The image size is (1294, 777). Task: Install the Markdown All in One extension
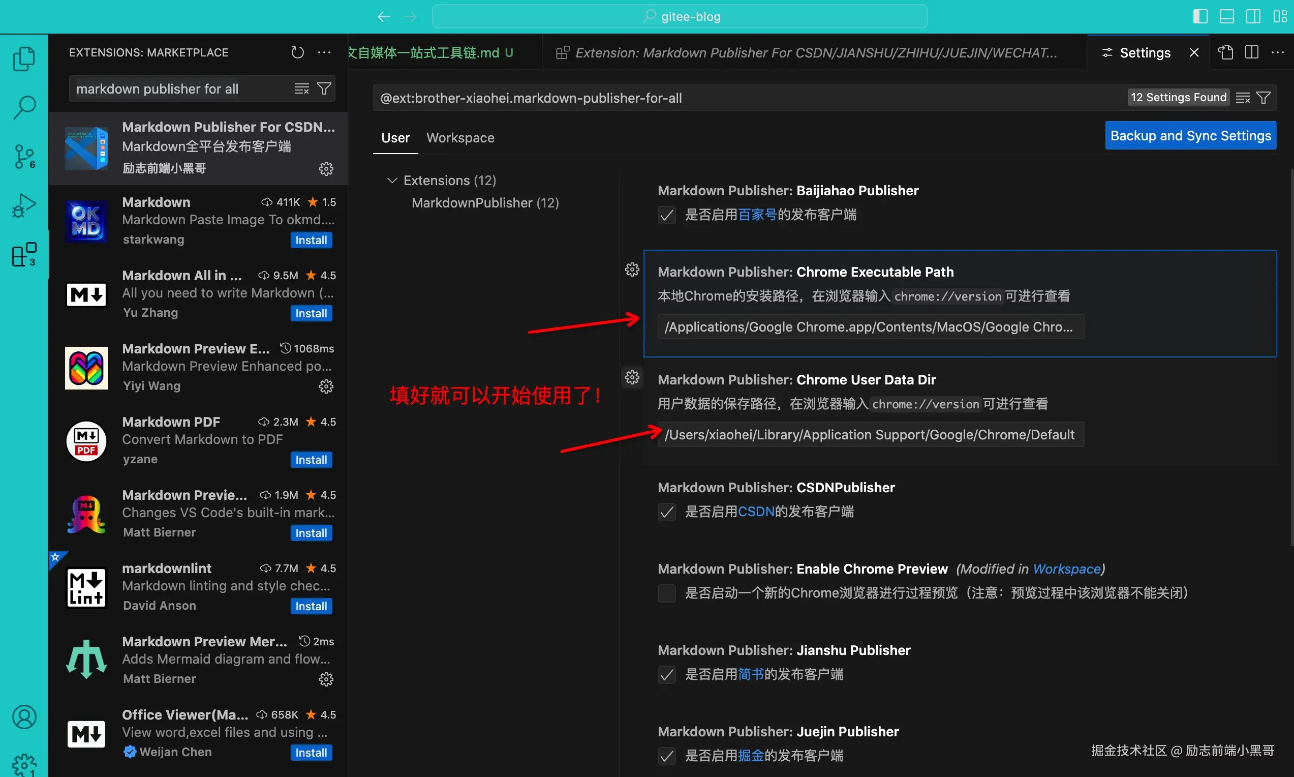311,313
